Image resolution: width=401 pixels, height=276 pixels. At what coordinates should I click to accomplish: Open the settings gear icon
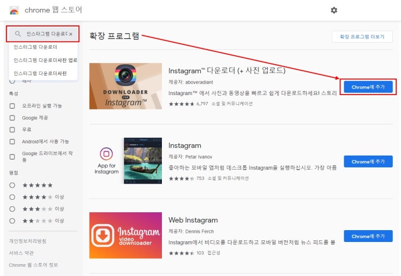(334, 10)
